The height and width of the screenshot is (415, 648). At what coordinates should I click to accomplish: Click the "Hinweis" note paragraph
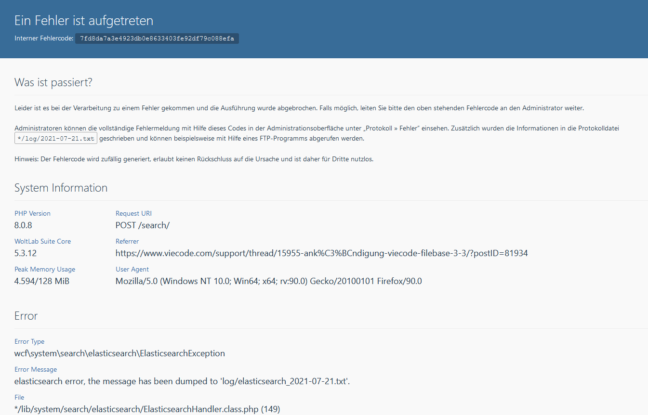click(x=194, y=159)
